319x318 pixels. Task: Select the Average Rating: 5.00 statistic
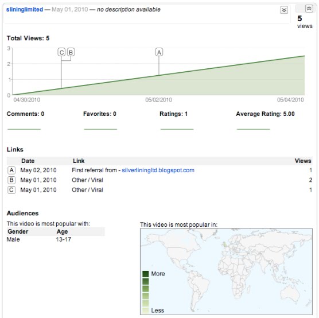(x=265, y=114)
